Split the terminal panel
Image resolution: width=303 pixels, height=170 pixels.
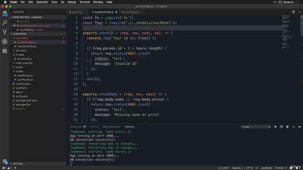pos(281,127)
